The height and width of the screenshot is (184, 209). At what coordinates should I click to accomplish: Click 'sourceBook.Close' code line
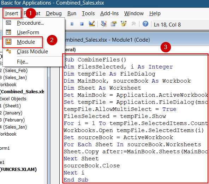point(92,166)
